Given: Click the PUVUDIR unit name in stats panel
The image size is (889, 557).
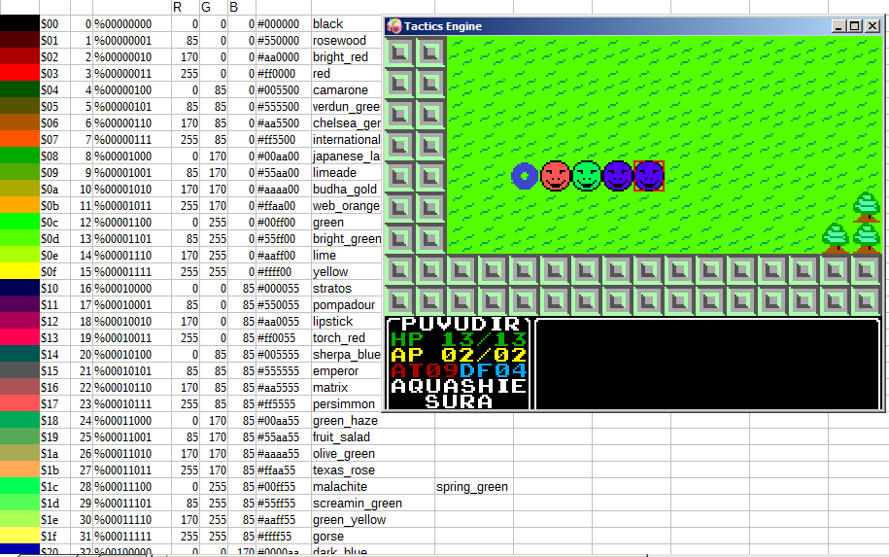Looking at the screenshot, I should 461,324.
